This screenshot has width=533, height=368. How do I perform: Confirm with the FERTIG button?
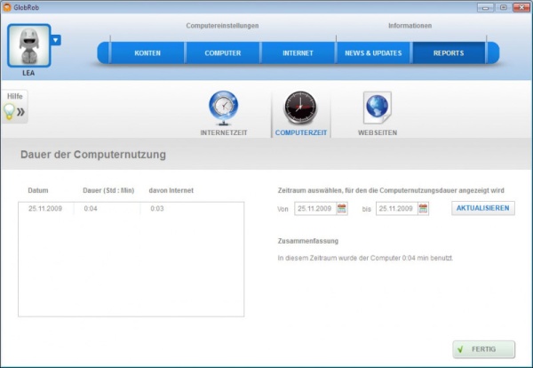click(x=483, y=349)
